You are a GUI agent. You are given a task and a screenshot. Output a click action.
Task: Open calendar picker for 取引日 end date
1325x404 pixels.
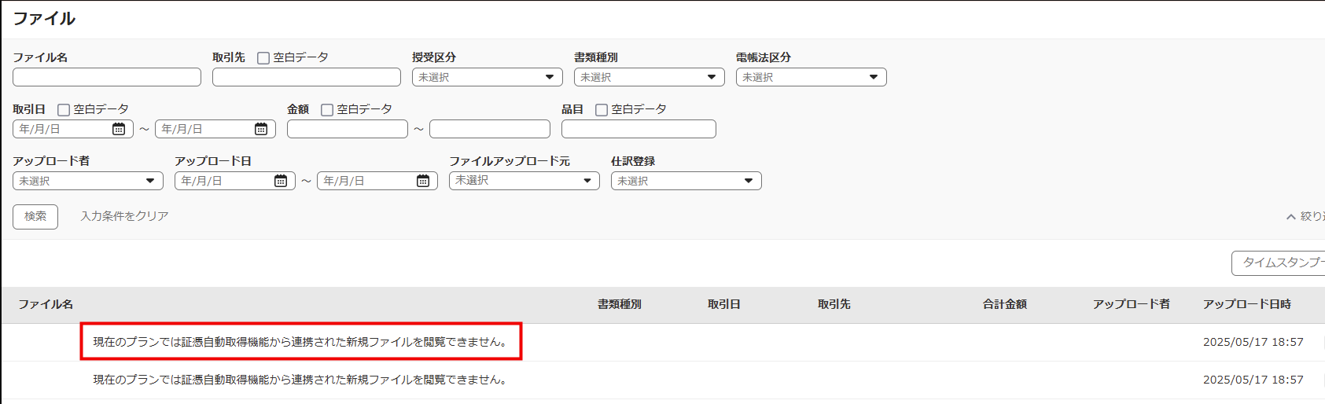point(261,129)
